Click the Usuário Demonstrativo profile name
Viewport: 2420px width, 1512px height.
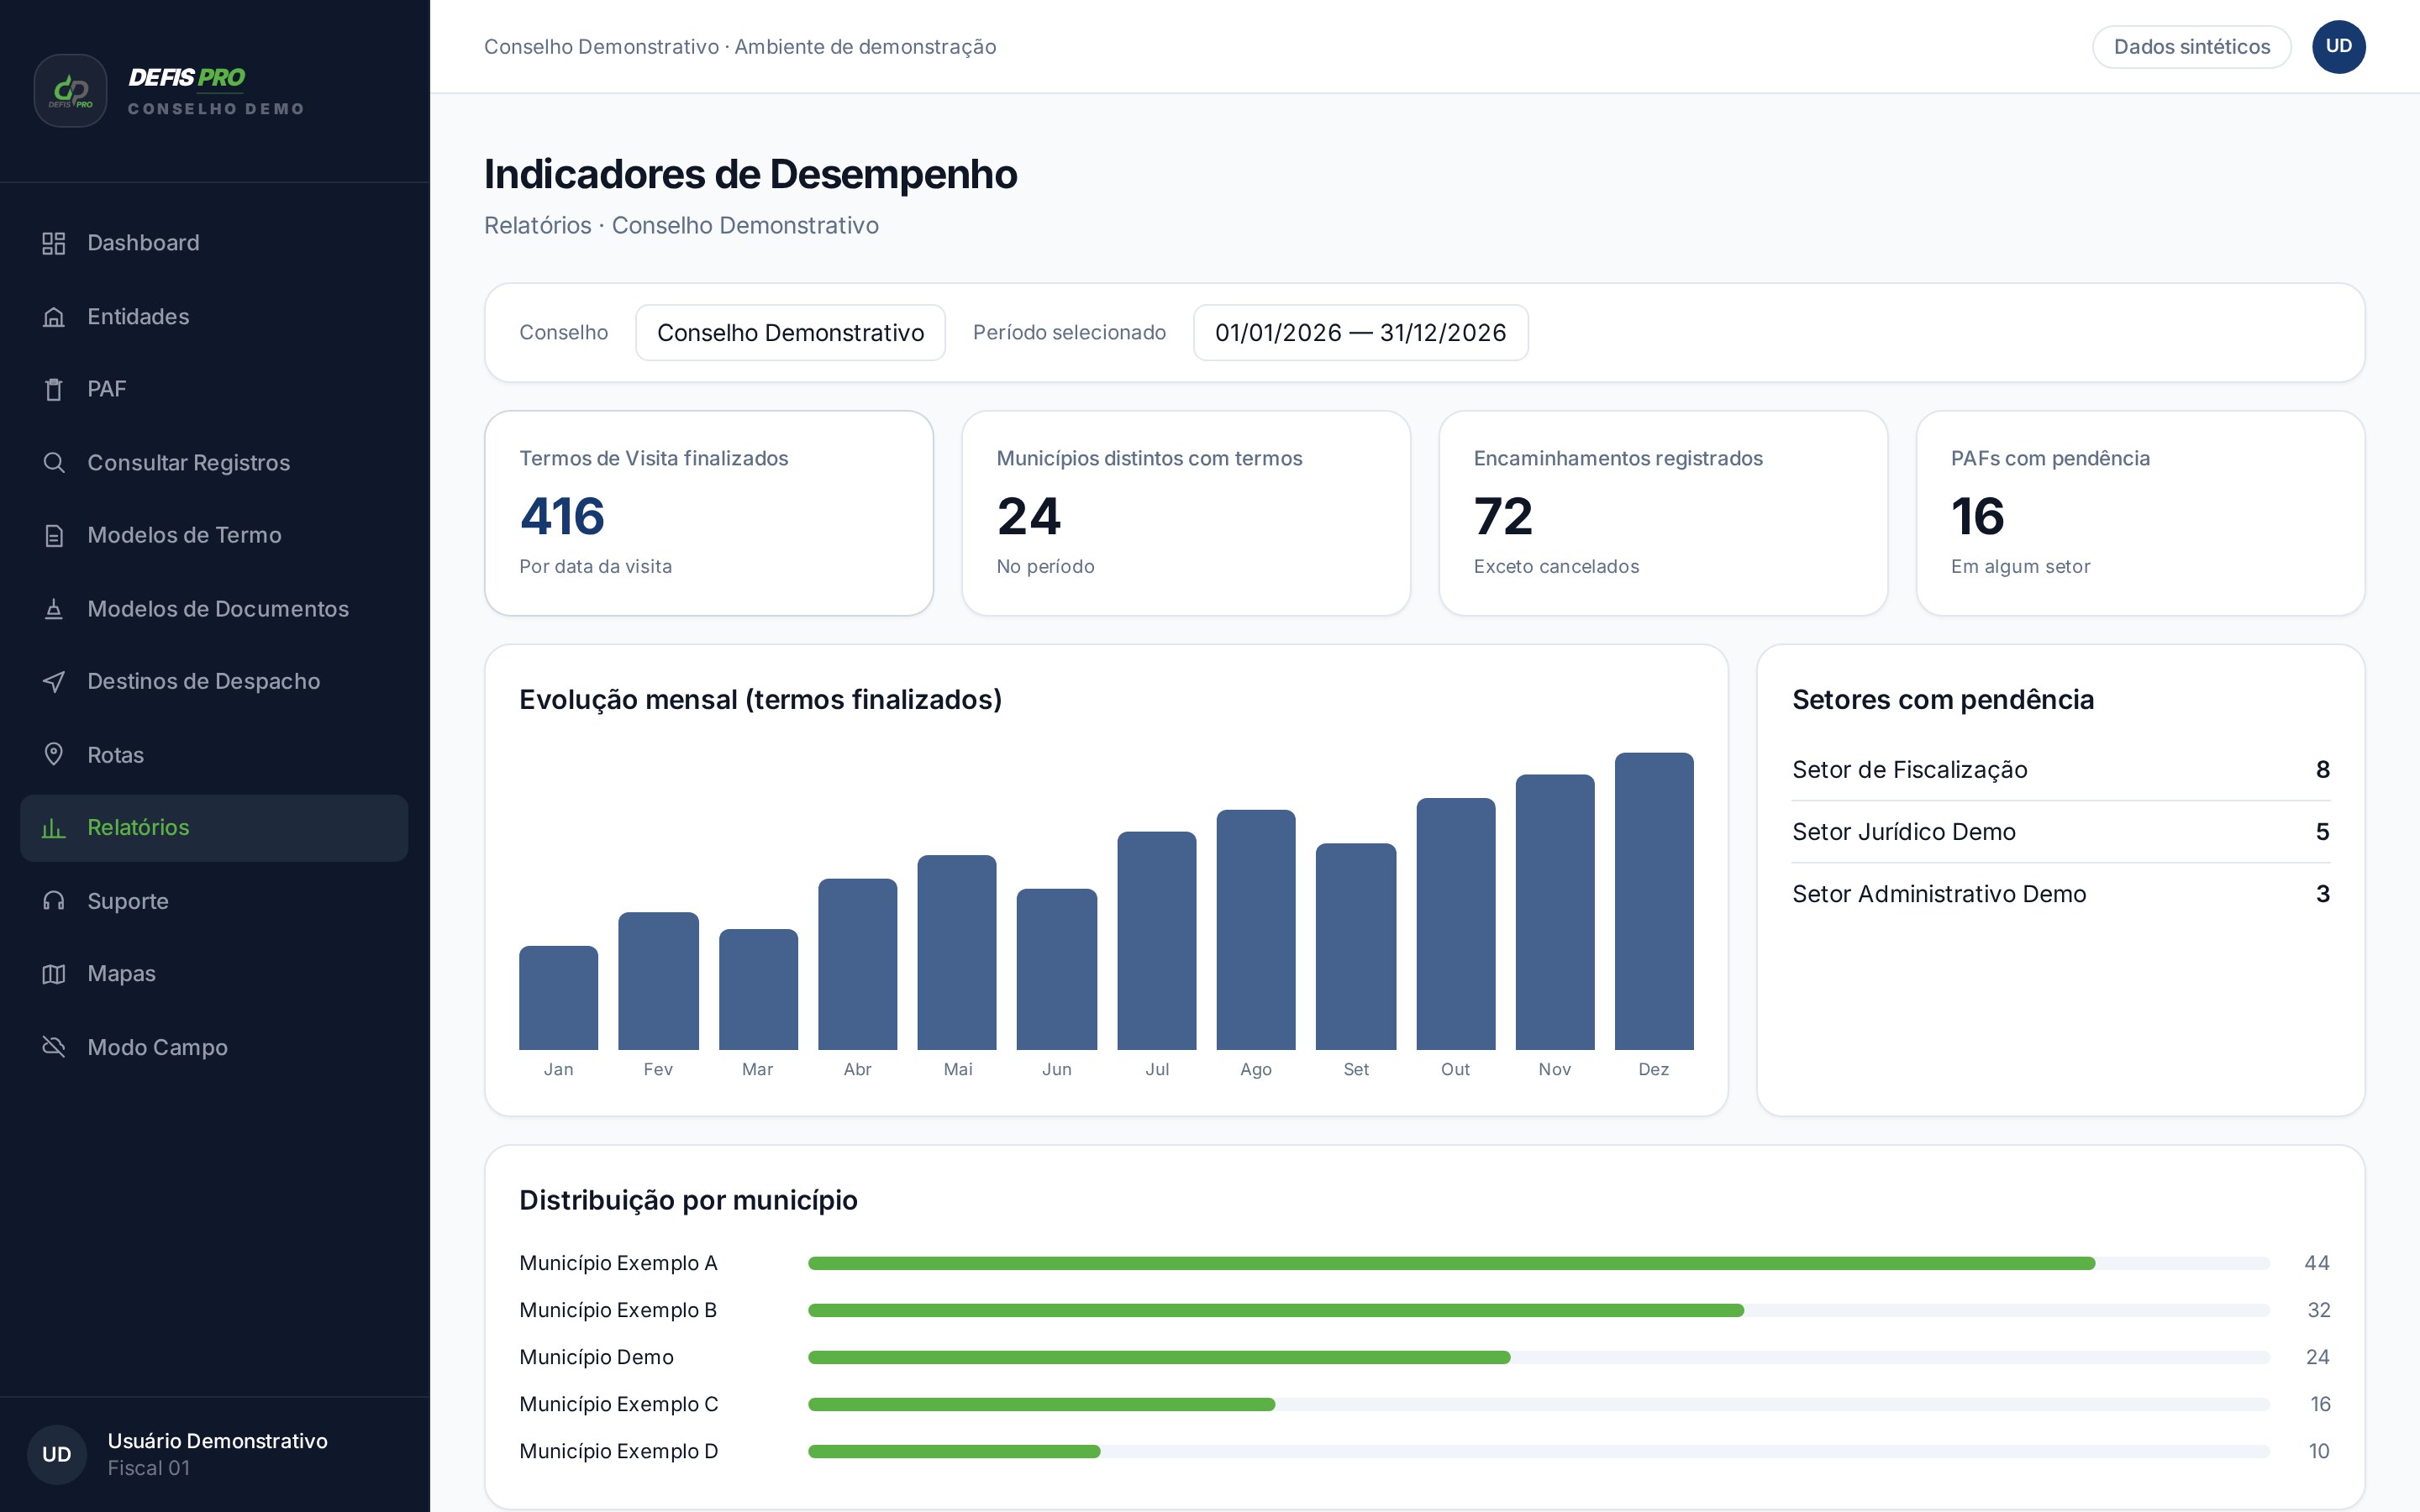pos(217,1441)
